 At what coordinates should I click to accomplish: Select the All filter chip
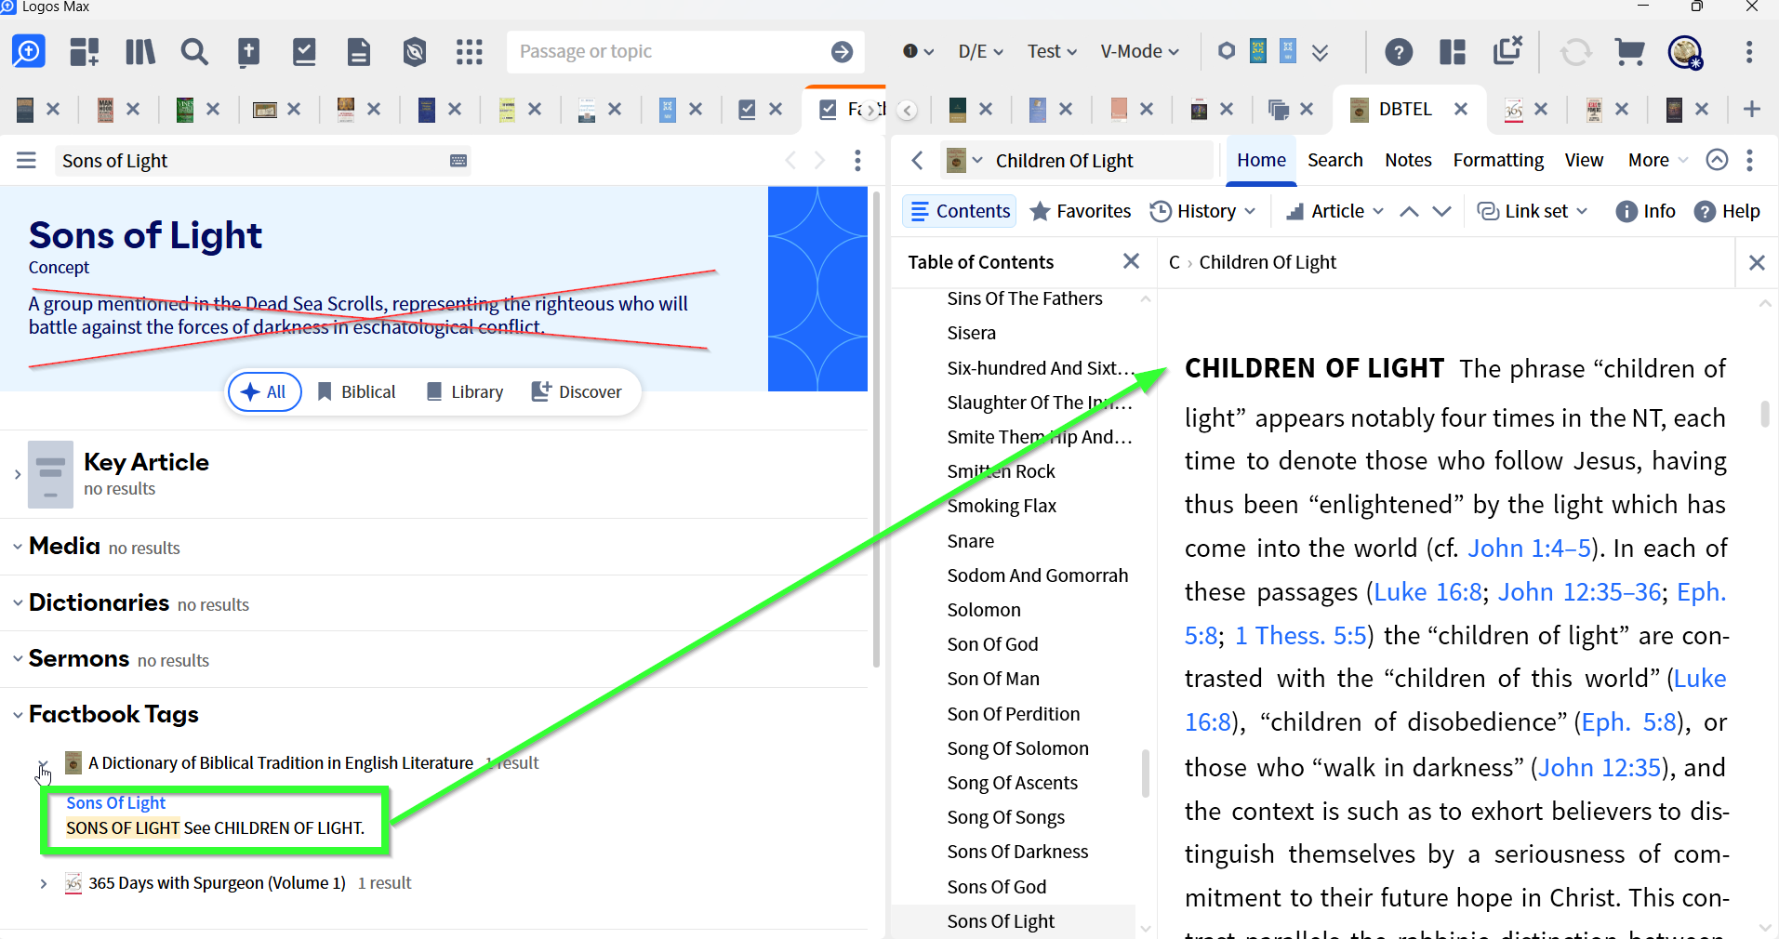[x=264, y=392]
